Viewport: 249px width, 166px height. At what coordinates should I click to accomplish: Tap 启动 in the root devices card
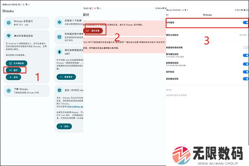click(64, 126)
